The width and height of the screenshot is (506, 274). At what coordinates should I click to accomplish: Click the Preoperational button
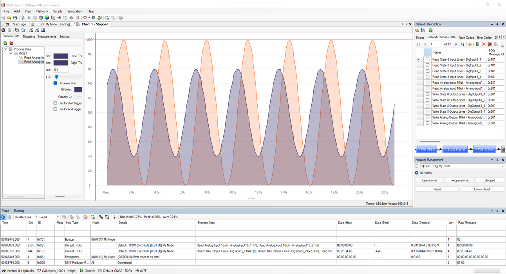pyautogui.click(x=459, y=180)
